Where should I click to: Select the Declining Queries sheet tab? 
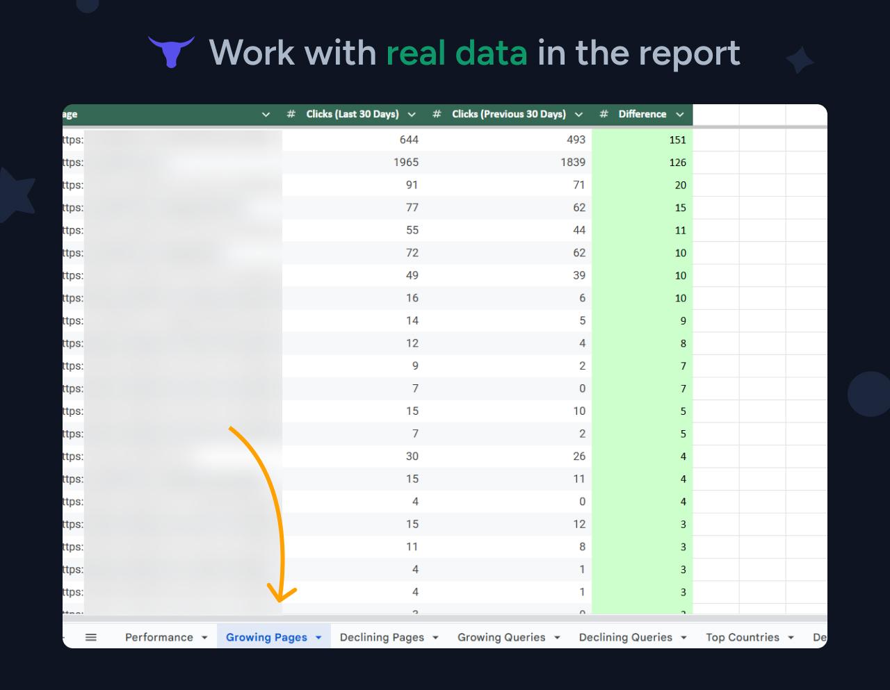point(626,636)
